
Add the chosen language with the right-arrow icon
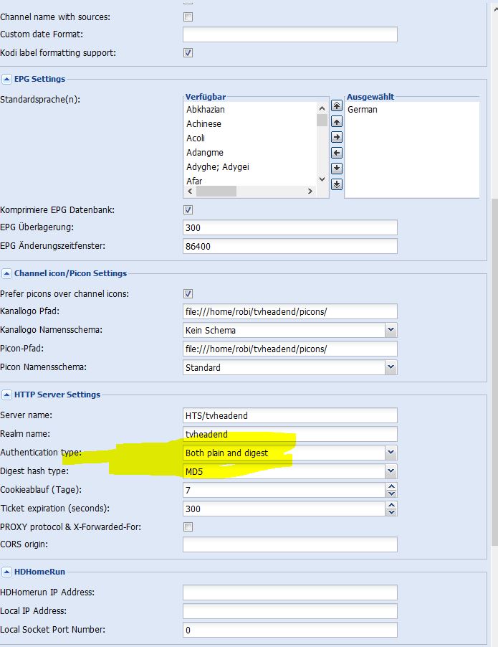[x=337, y=137]
